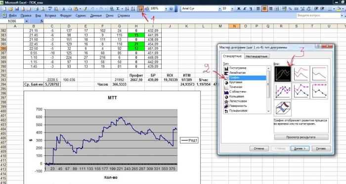The image size is (346, 184).
Task: Click the Undo arrow icon
Action: point(92,9)
